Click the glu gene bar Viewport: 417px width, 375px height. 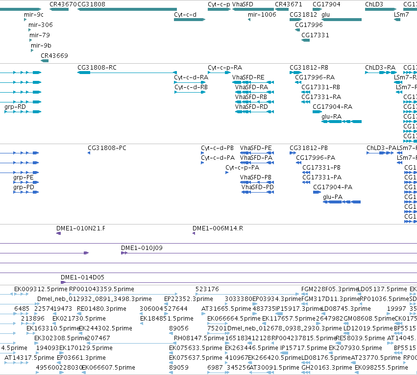pos(342,20)
